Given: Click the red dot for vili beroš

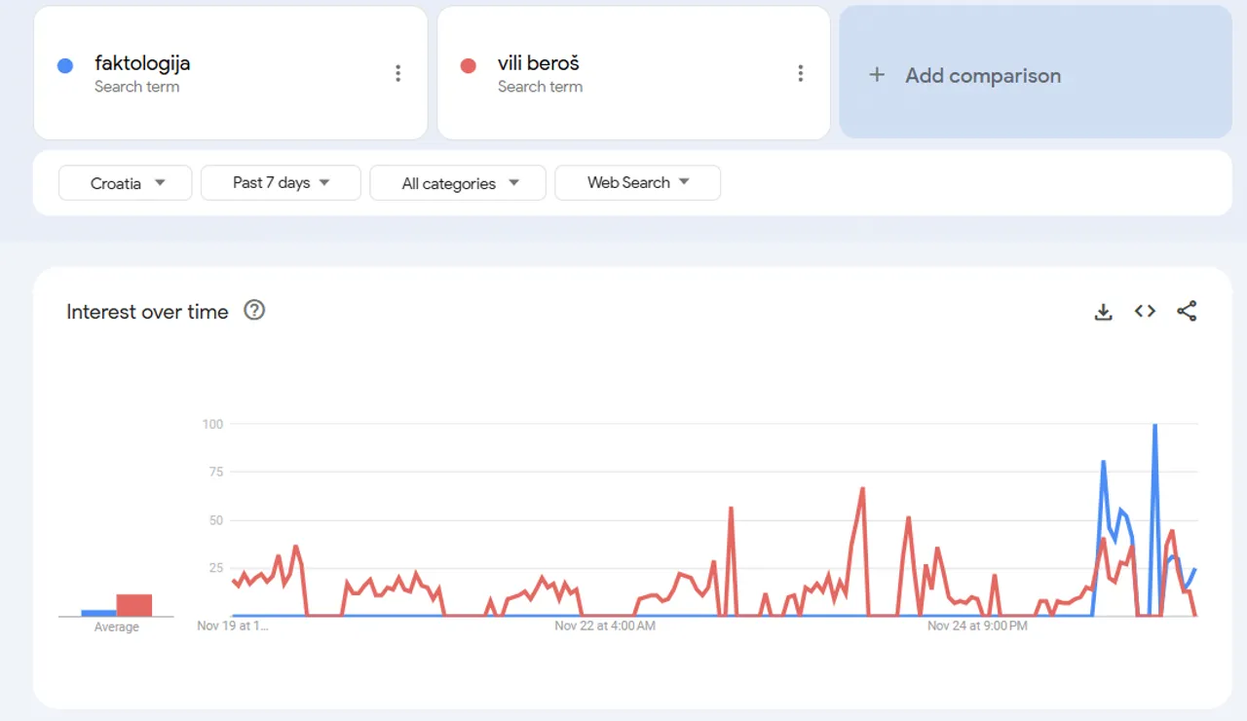Looking at the screenshot, I should click(469, 65).
